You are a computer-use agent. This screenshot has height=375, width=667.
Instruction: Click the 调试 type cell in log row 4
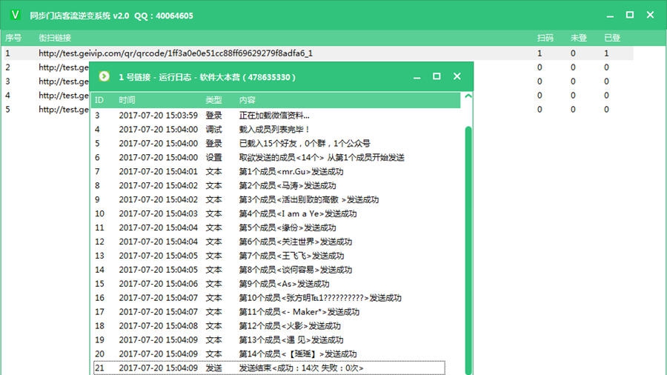pos(213,129)
